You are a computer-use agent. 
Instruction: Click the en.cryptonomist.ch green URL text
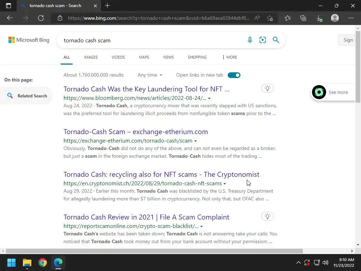pos(142,183)
